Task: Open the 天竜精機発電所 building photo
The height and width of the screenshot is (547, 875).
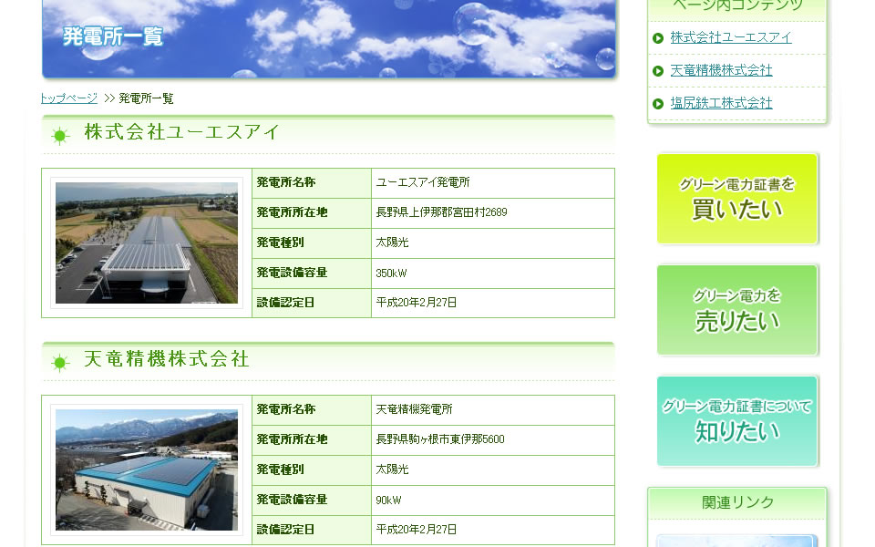Action: point(147,470)
